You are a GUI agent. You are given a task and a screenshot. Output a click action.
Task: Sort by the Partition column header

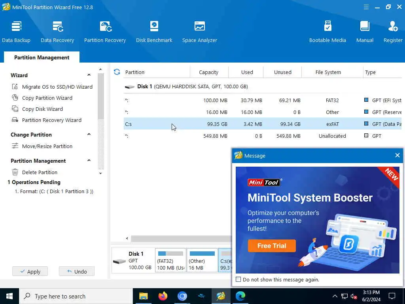(x=156, y=72)
